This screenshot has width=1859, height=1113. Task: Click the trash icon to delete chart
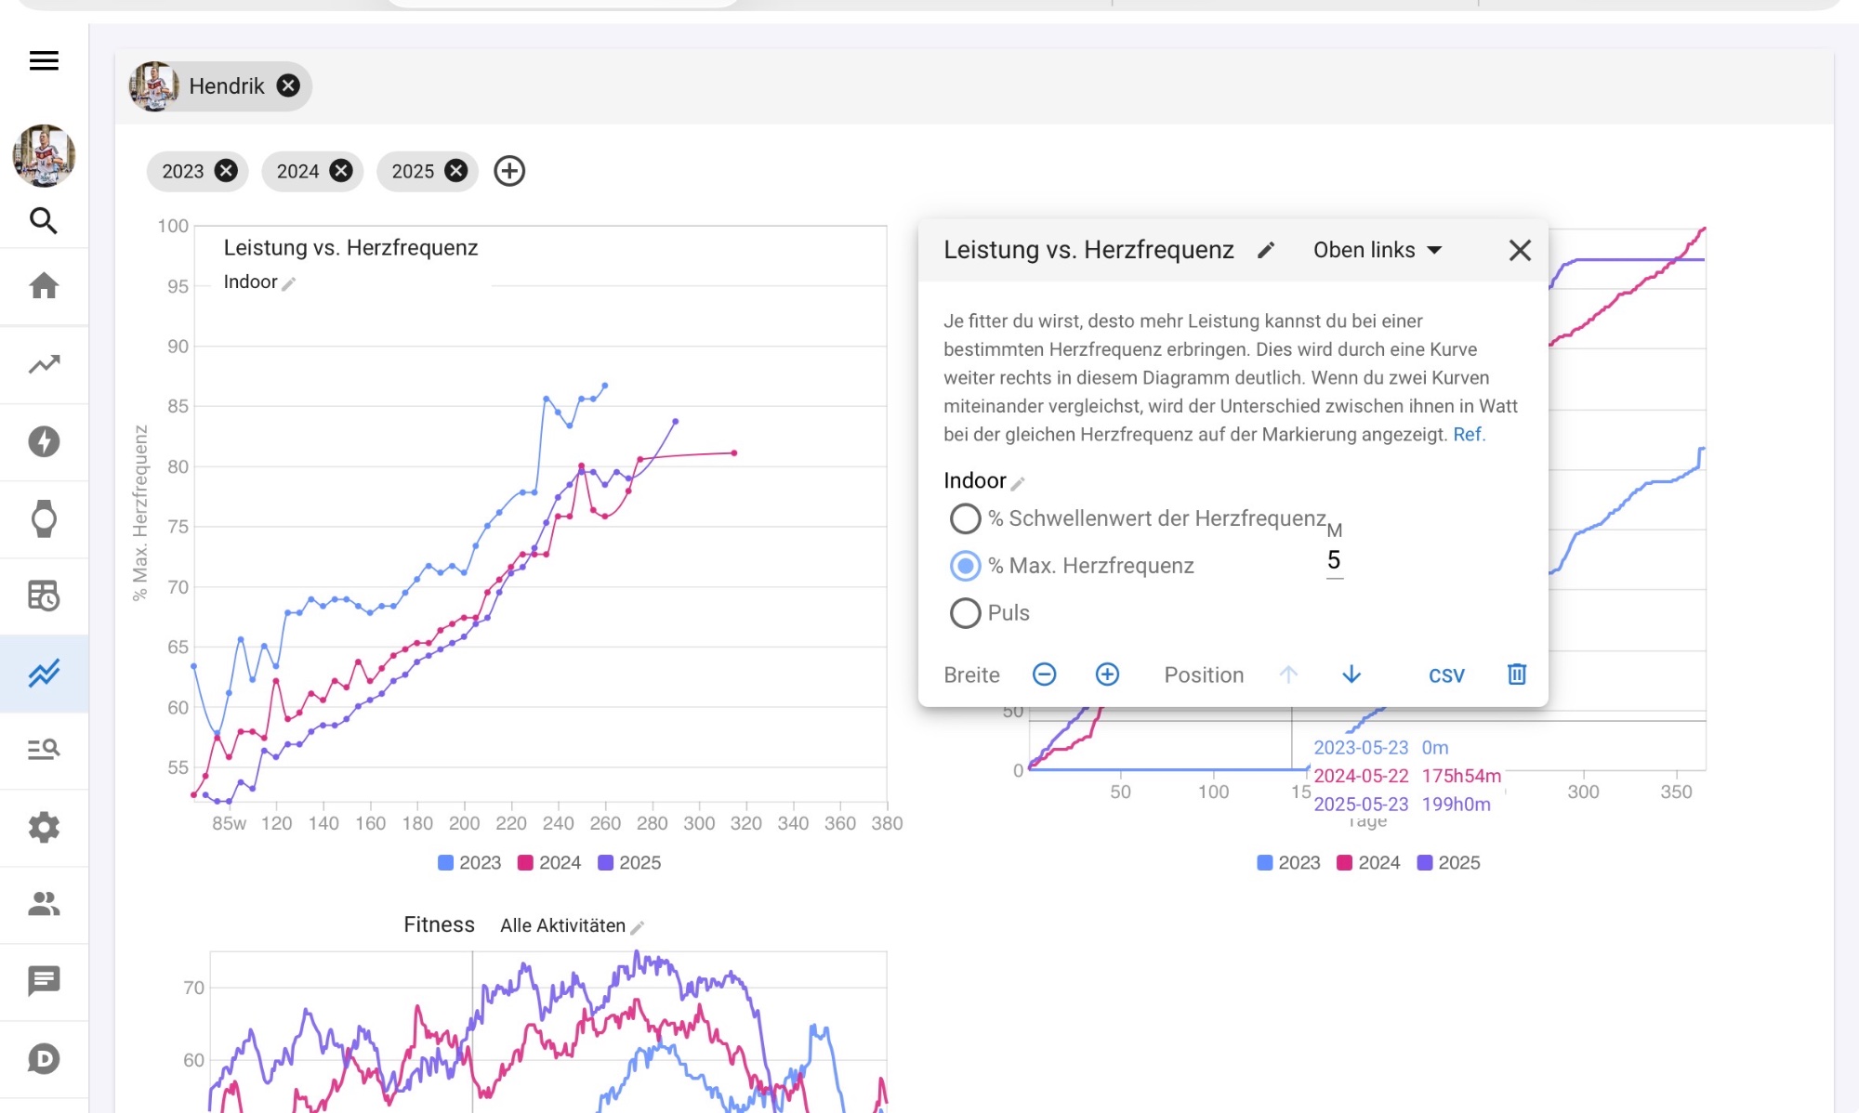point(1516,674)
